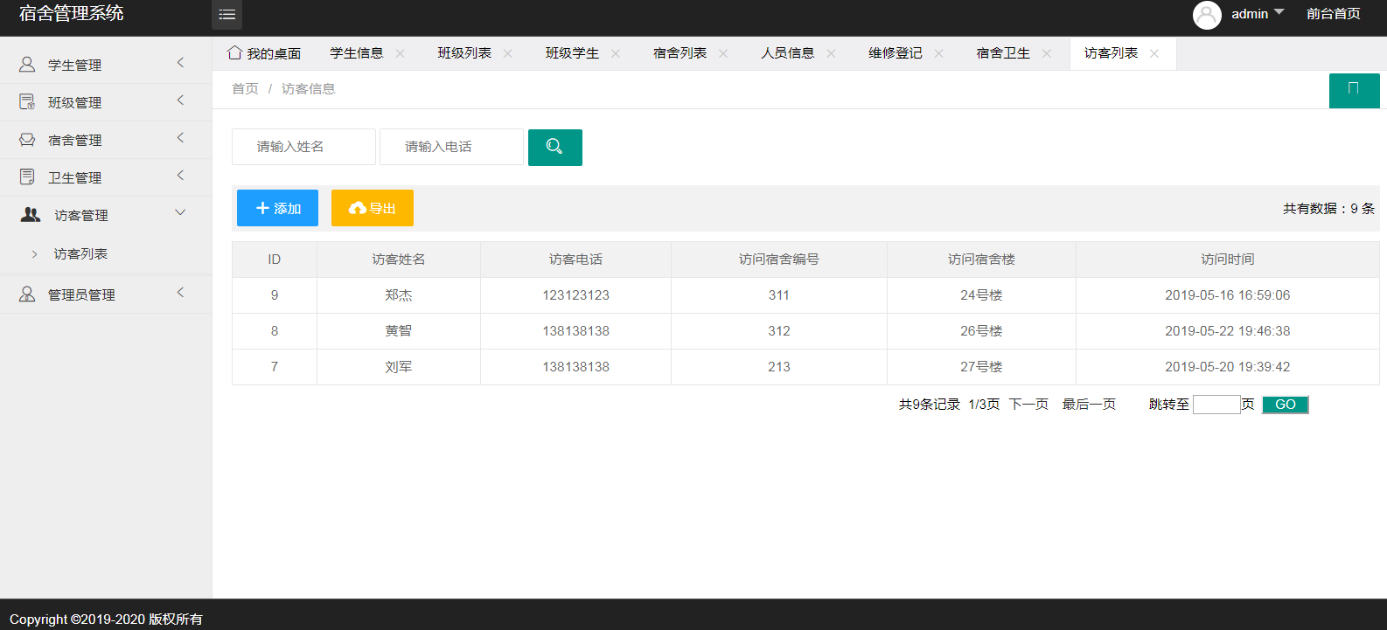Close the 宿舍列表 tab

click(723, 53)
